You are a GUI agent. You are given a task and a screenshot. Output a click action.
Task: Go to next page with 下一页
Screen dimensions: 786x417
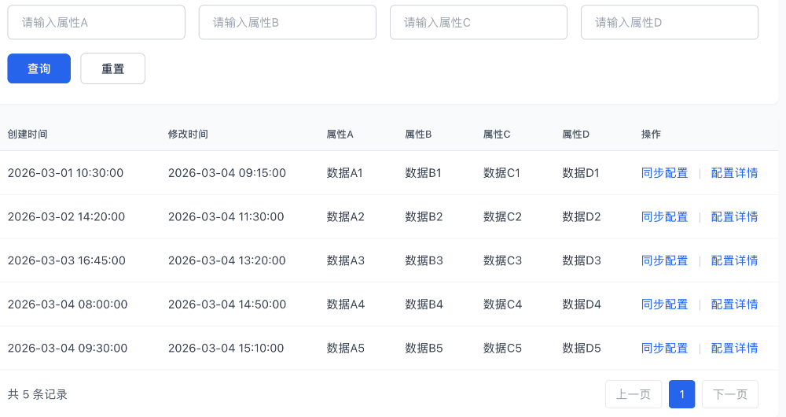coord(730,394)
